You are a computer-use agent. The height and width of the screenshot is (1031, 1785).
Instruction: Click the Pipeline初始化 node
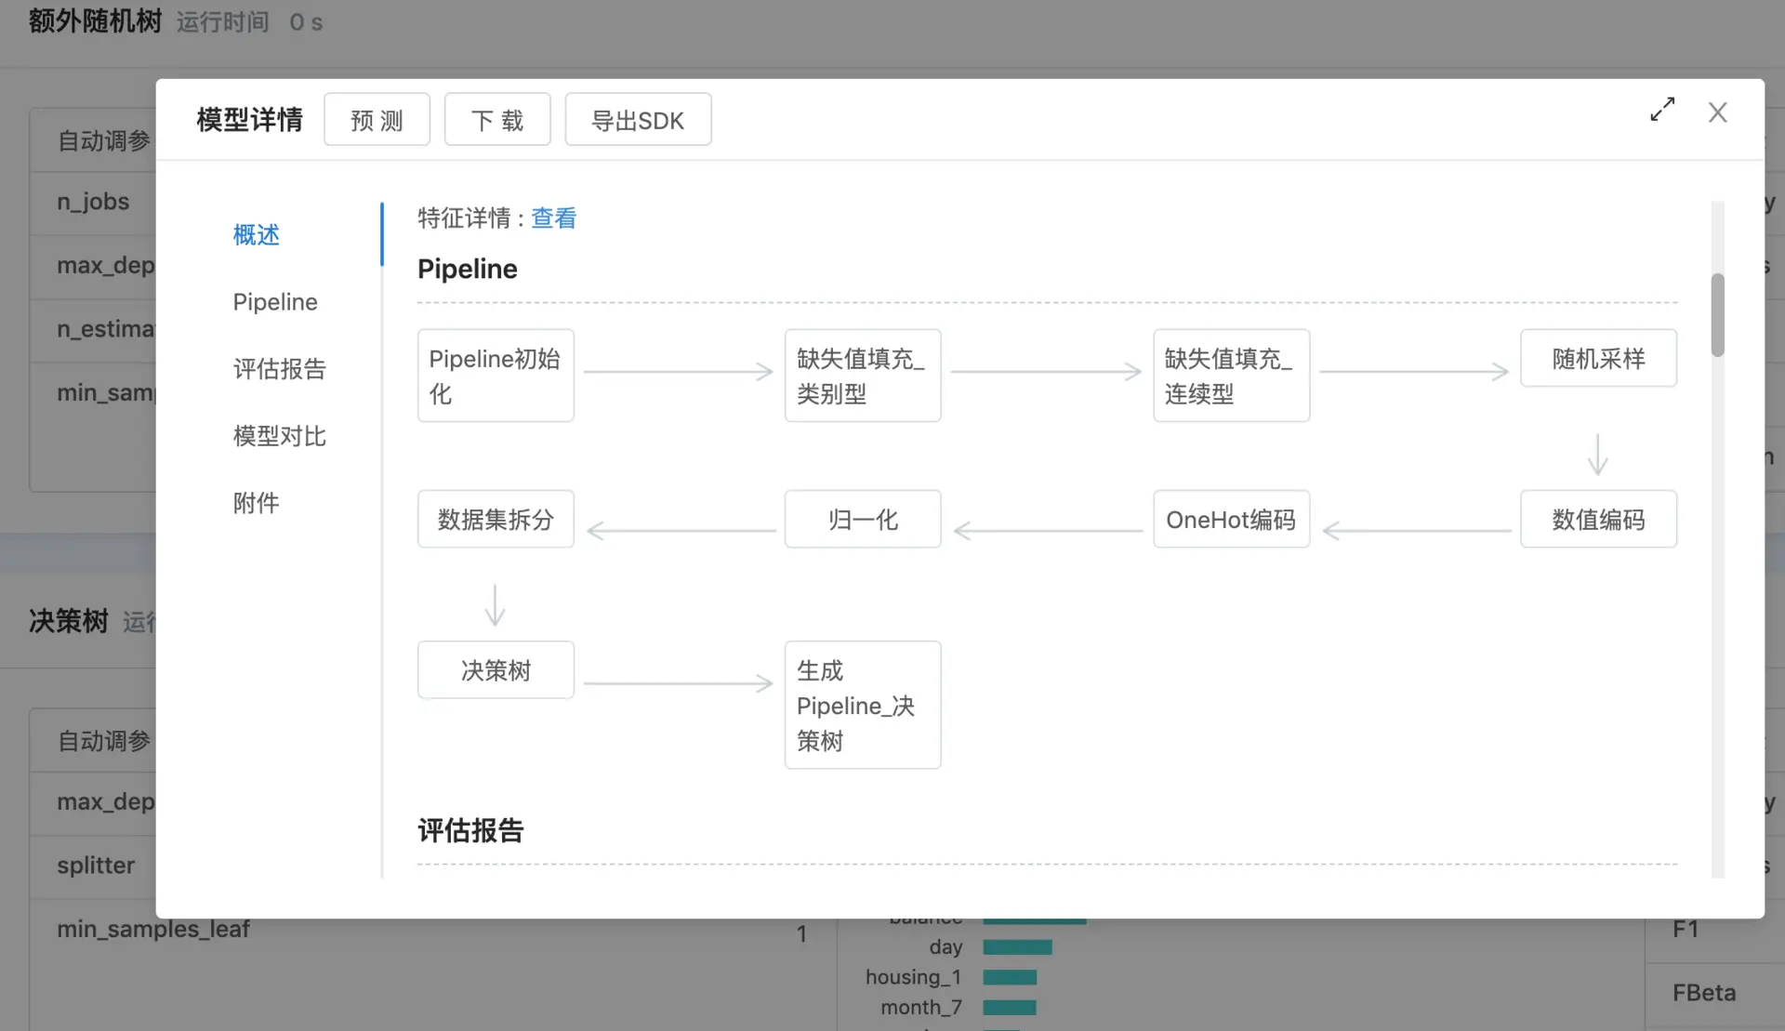[495, 376]
